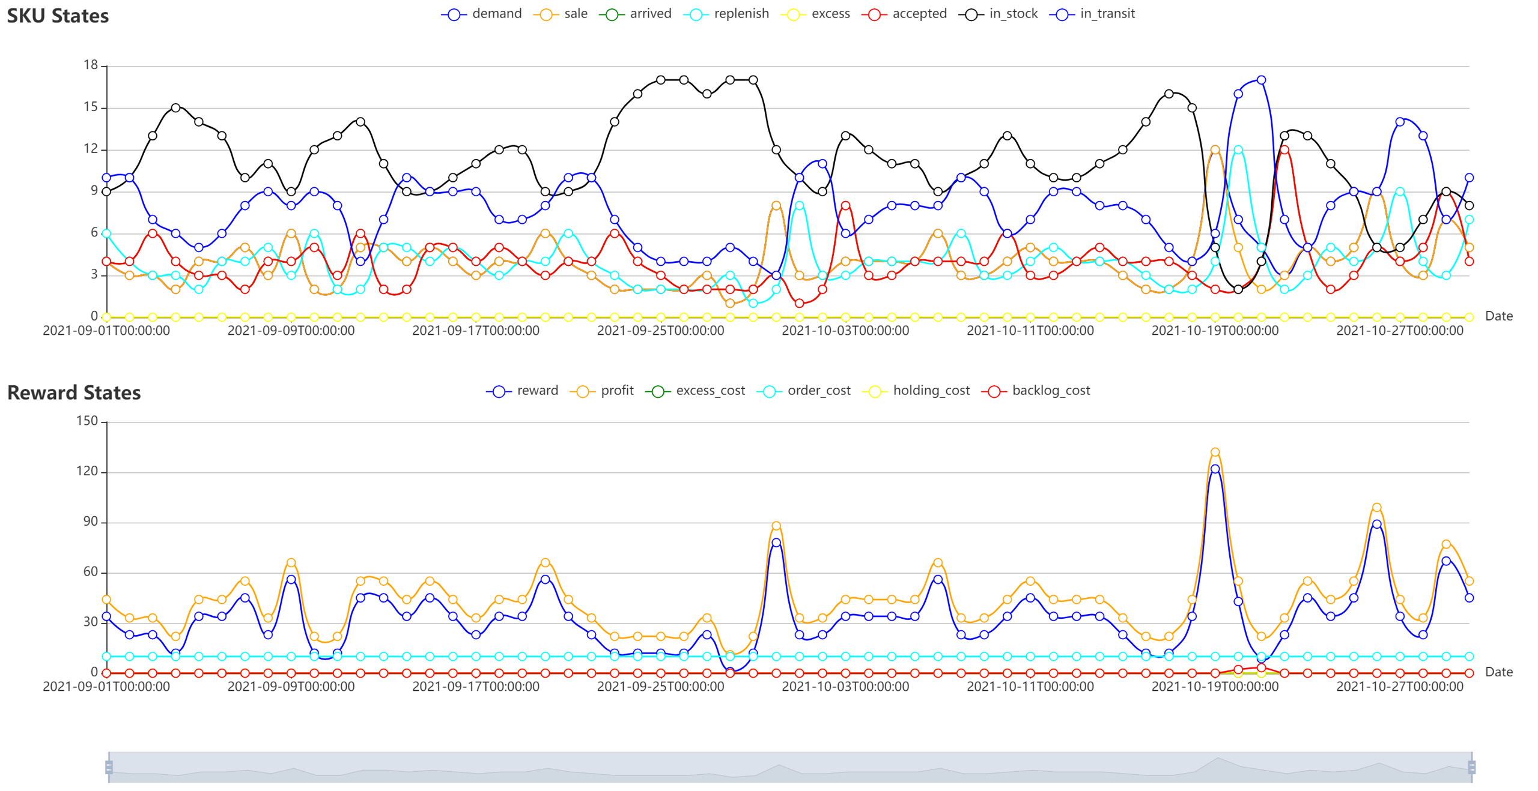Image resolution: width=1538 pixels, height=791 pixels.
Task: Click the arrived legend marker icon
Action: tap(612, 14)
